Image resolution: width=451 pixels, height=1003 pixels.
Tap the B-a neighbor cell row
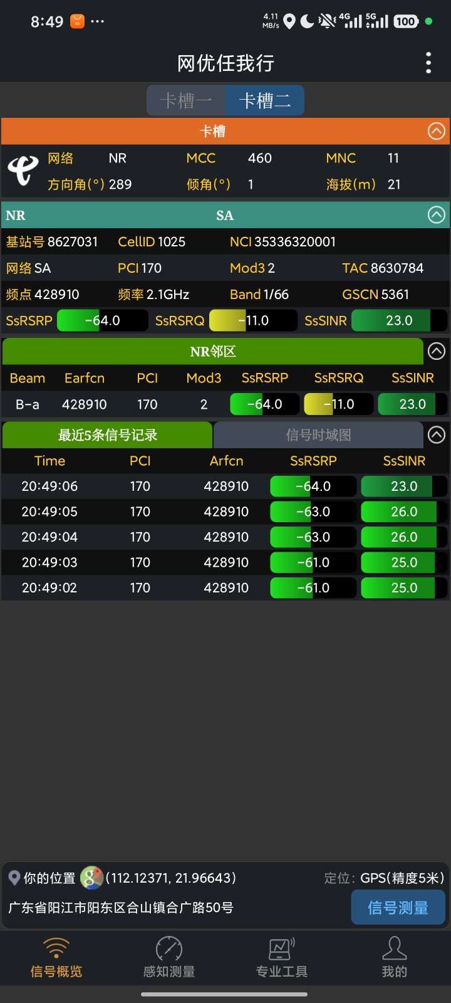(225, 404)
